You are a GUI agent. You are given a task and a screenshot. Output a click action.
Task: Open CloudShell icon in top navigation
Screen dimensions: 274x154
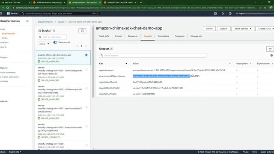215,13
